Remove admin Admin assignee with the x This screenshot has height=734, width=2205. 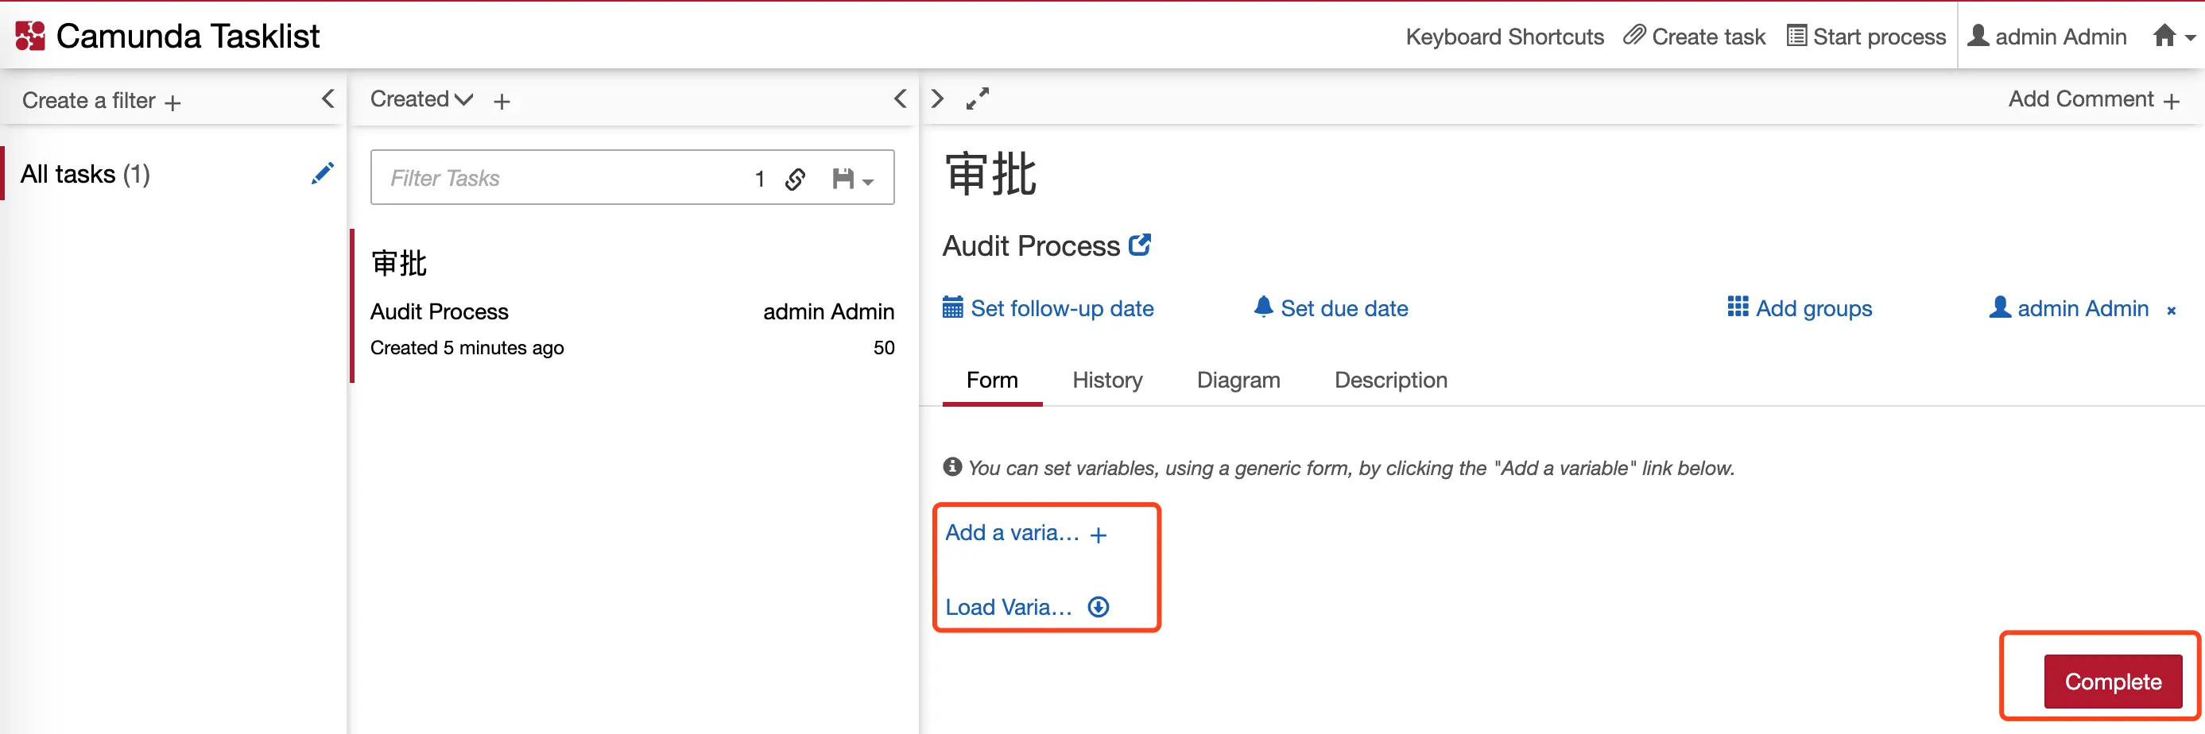click(2172, 310)
